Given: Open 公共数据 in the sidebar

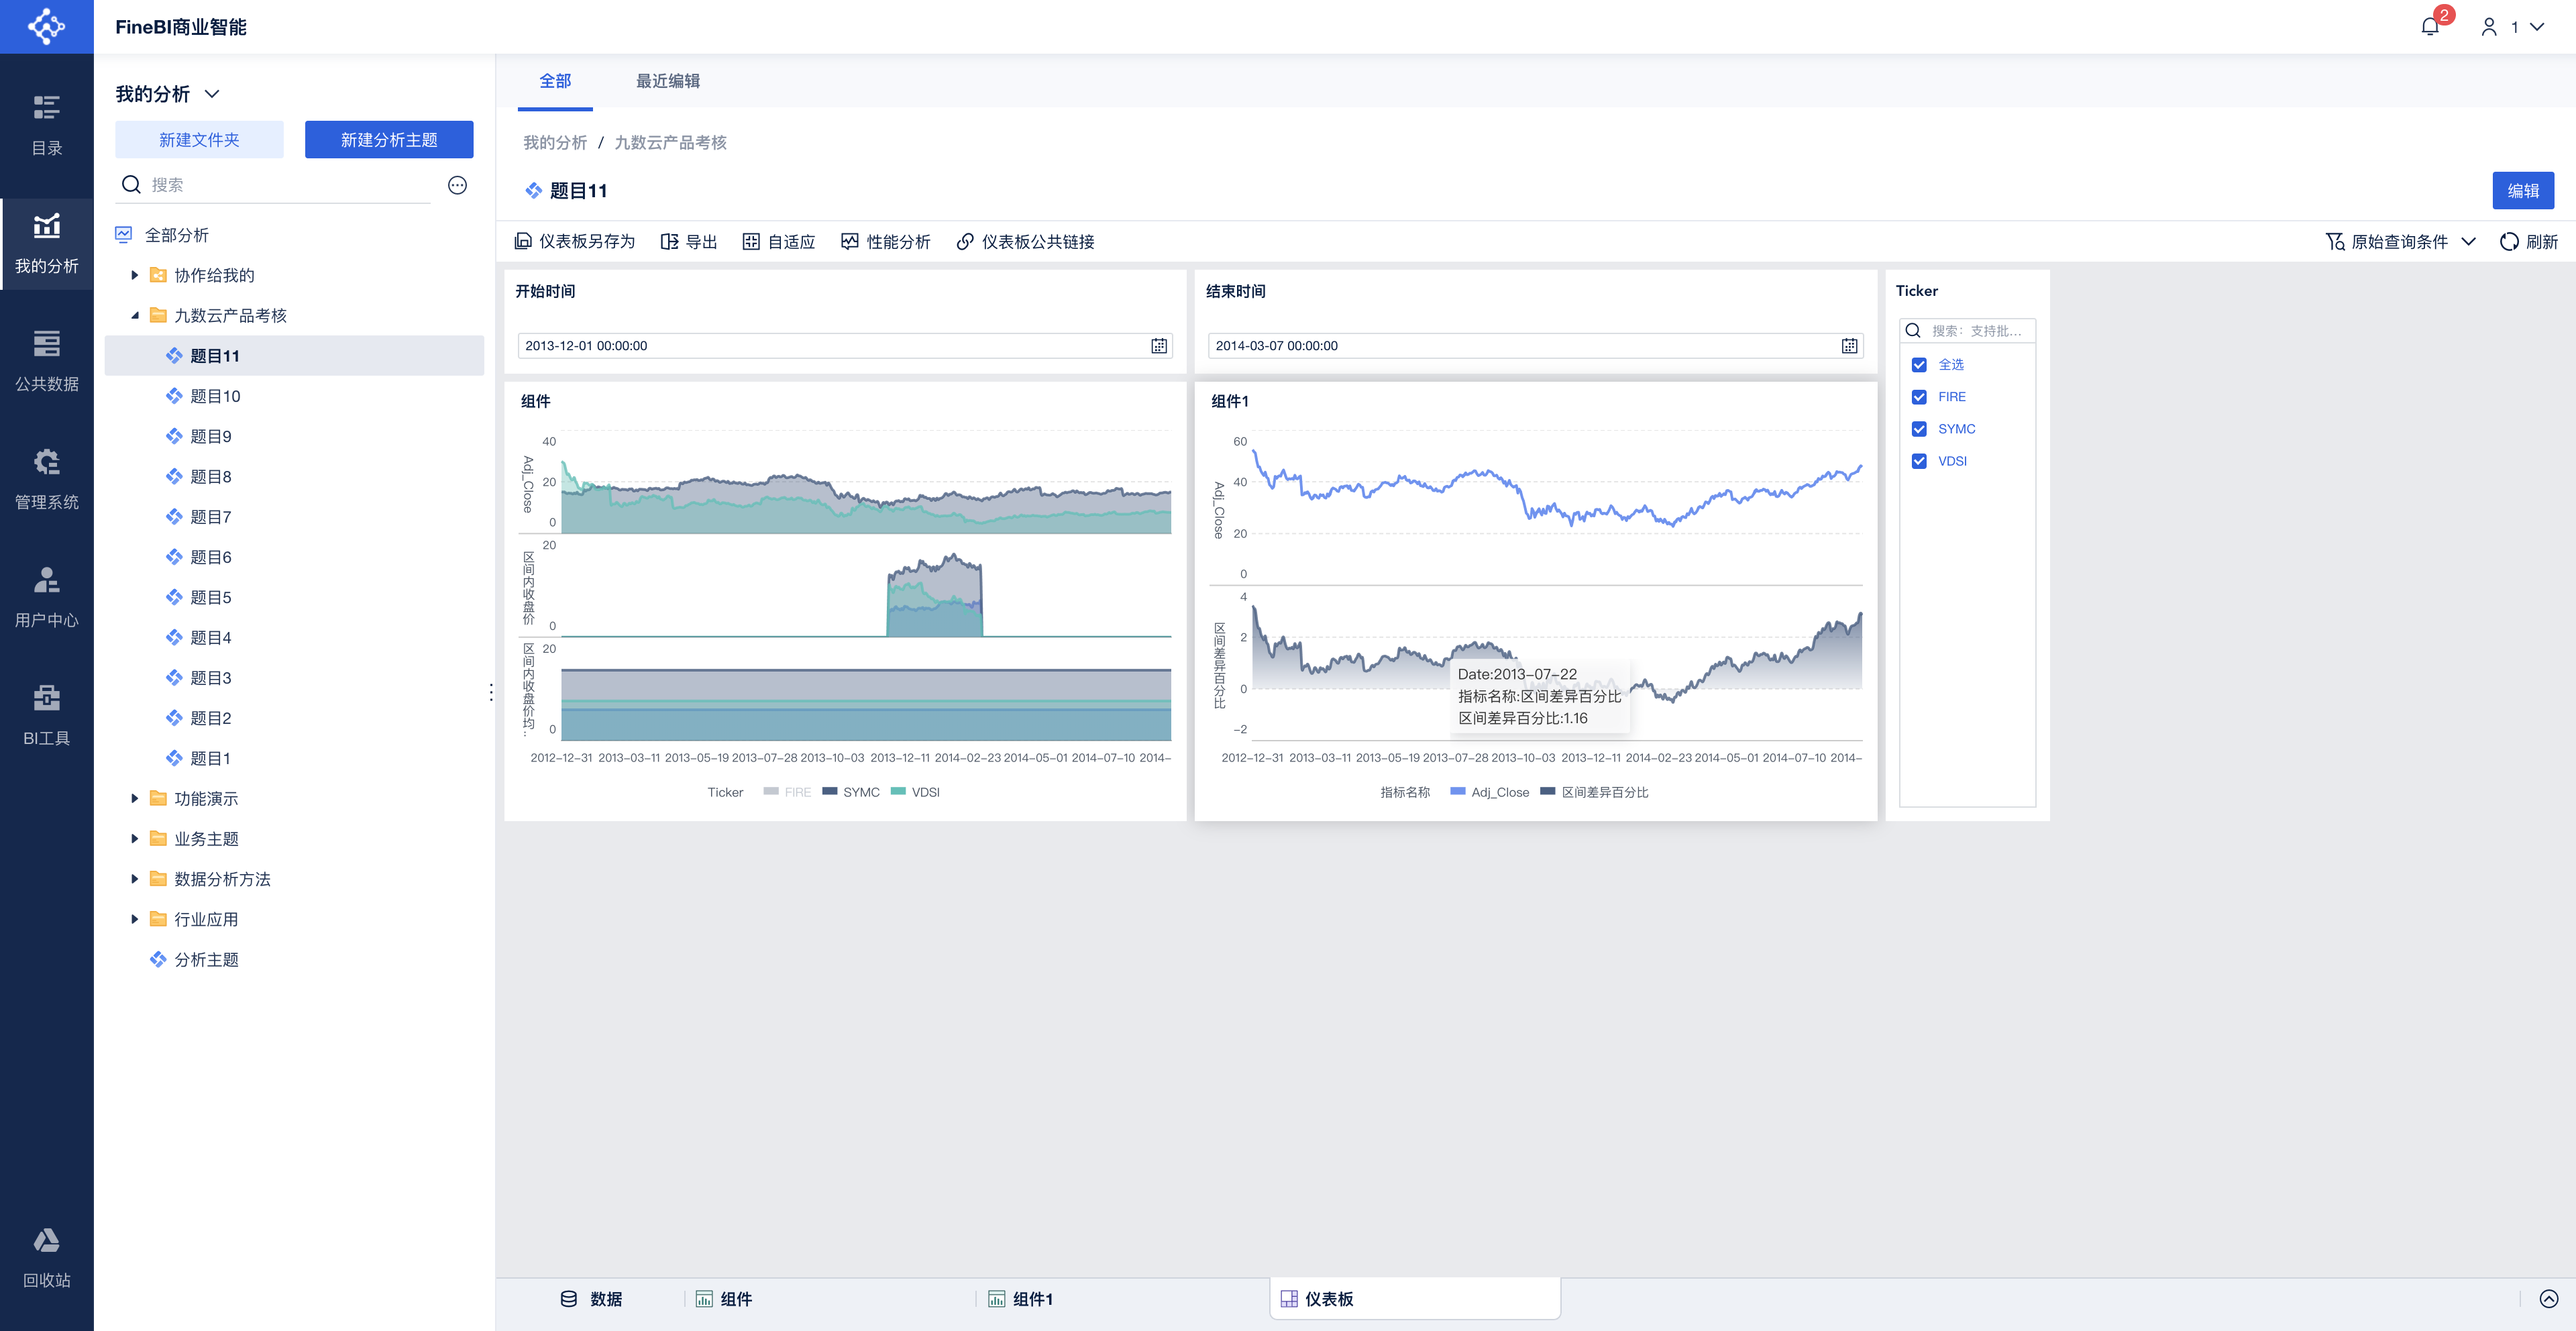Looking at the screenshot, I should (x=46, y=360).
